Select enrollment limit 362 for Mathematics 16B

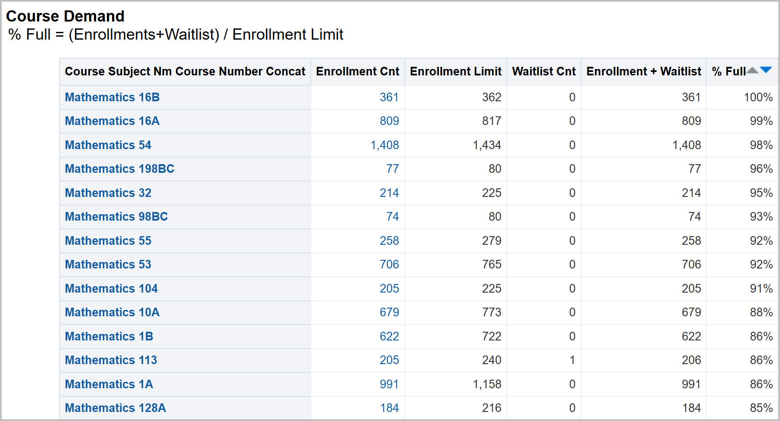(492, 97)
